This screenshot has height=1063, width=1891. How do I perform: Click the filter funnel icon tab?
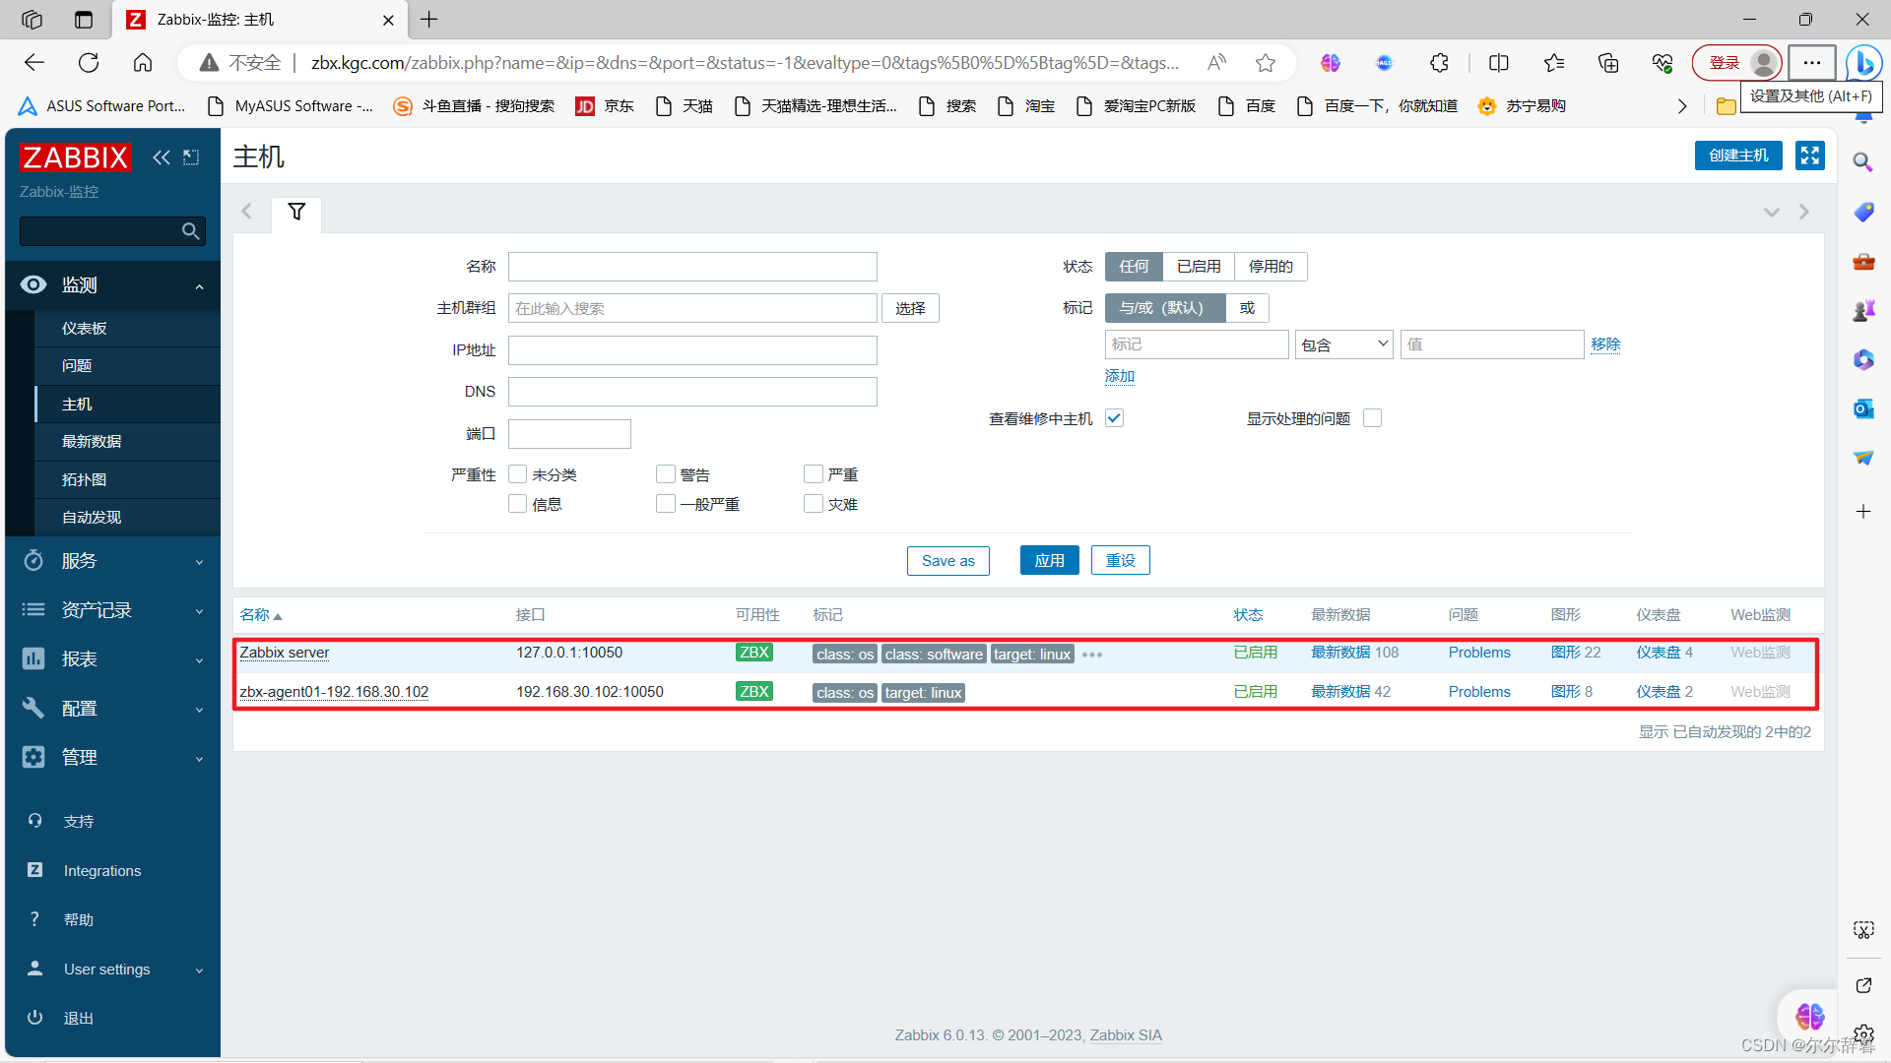296,212
